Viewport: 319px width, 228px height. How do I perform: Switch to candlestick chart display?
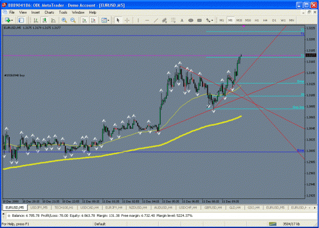[44, 20]
